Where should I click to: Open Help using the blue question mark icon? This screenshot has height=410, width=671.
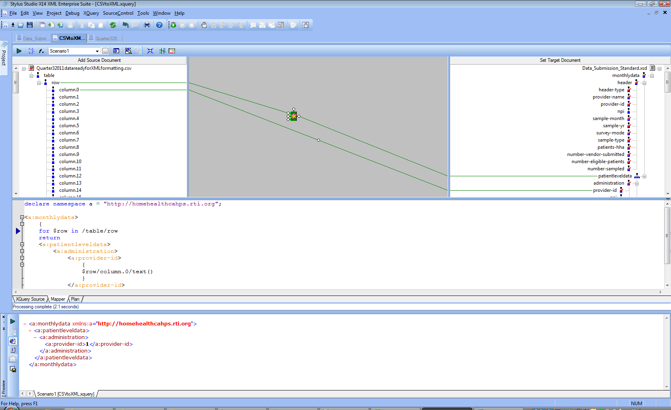pyautogui.click(x=159, y=25)
